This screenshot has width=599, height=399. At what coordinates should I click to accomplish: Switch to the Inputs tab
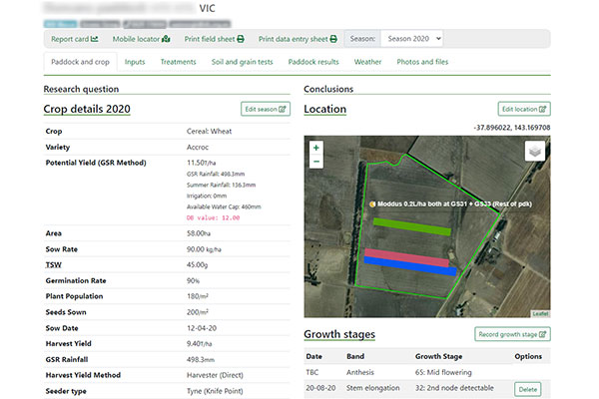click(x=135, y=62)
